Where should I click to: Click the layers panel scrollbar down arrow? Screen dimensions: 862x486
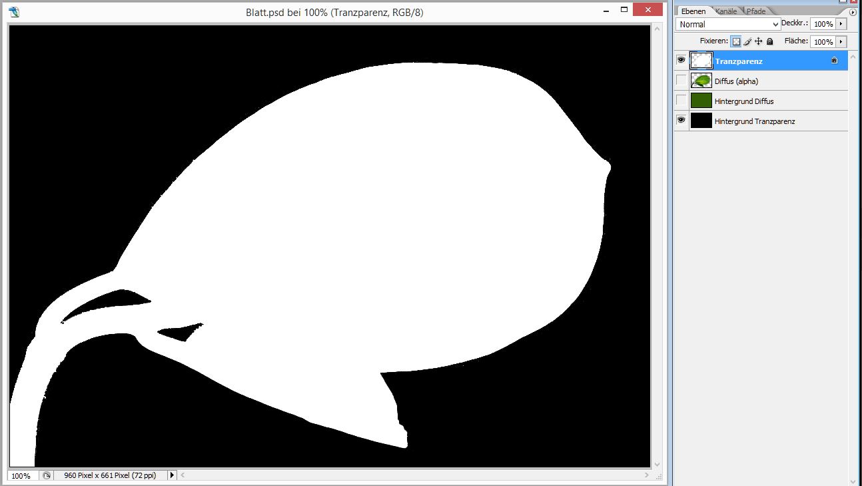click(x=853, y=481)
